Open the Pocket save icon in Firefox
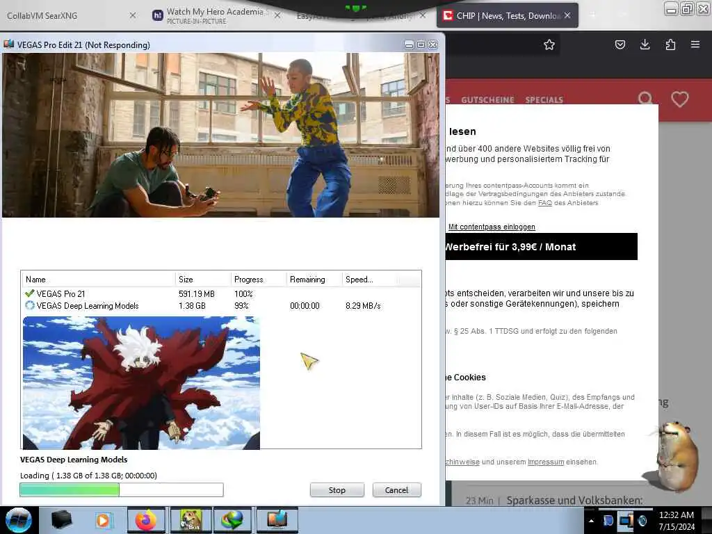Image resolution: width=712 pixels, height=534 pixels. (620, 44)
